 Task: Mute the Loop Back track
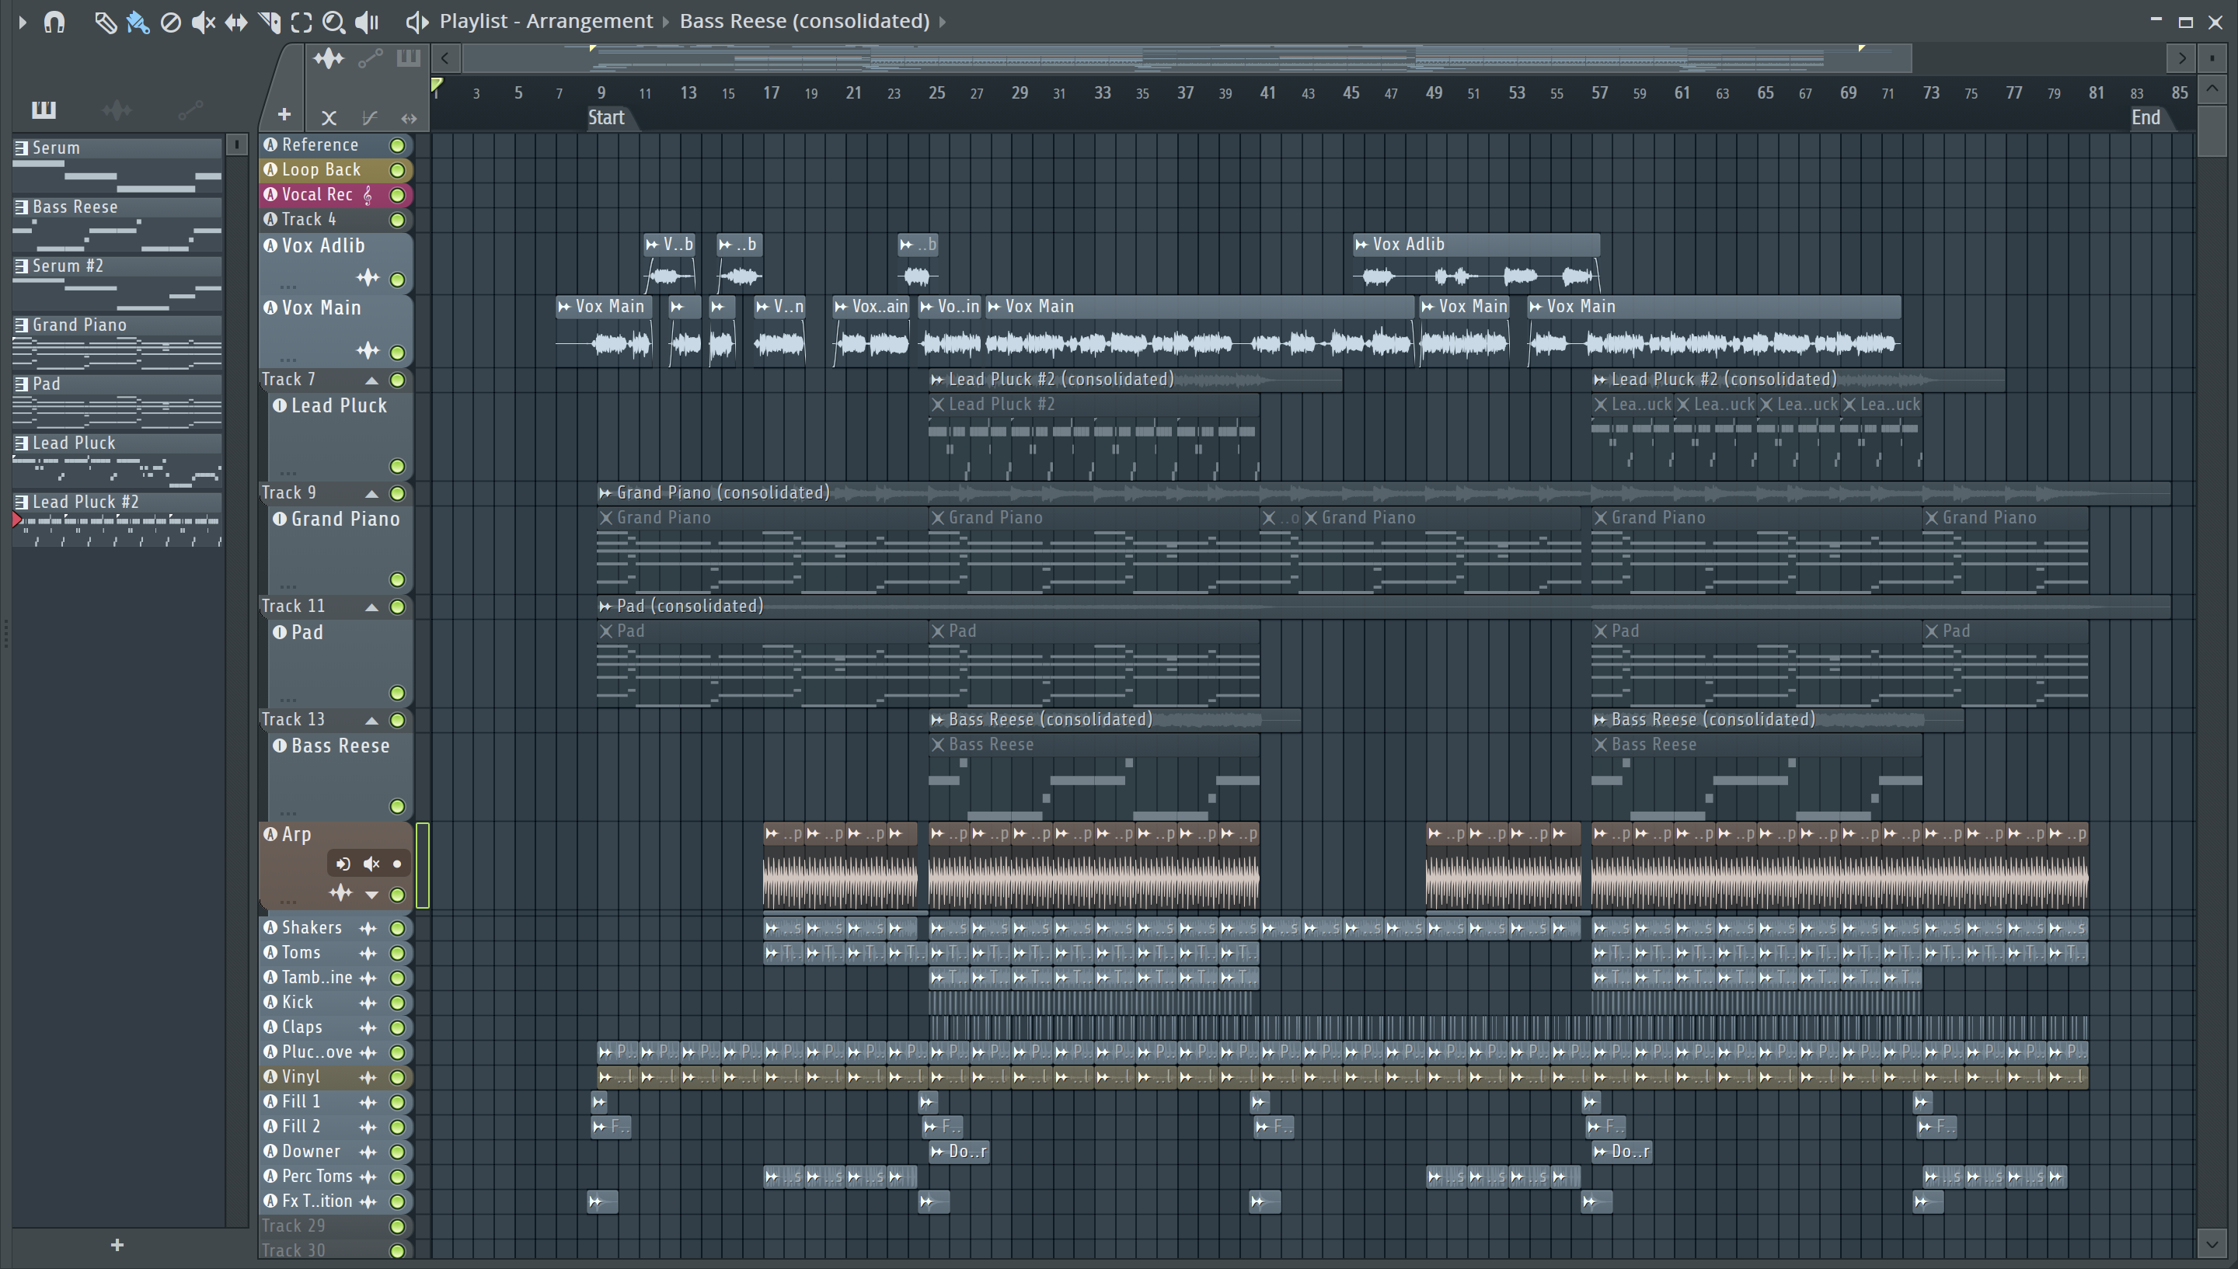398,170
